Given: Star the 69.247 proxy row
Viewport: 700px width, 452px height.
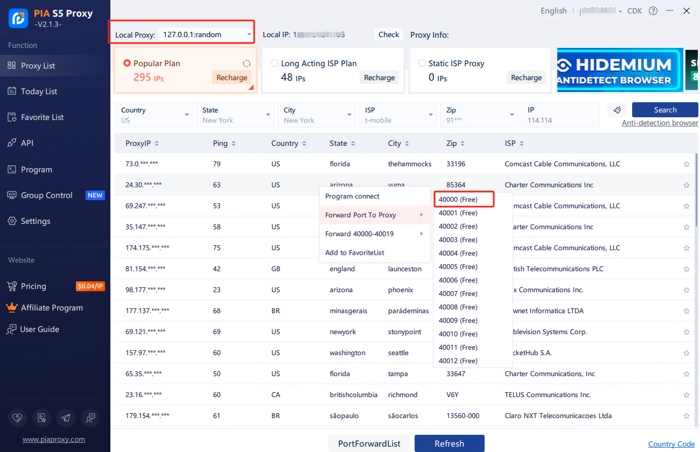Looking at the screenshot, I should tap(687, 206).
